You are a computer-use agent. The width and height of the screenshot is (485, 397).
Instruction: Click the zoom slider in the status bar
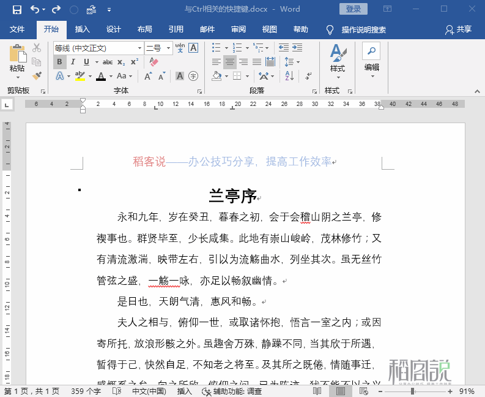coord(413,391)
